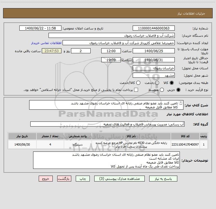Open the اطلاعات تماس خریدار link
Image resolution: width=216 pixels, height=209 pixels.
46,43
